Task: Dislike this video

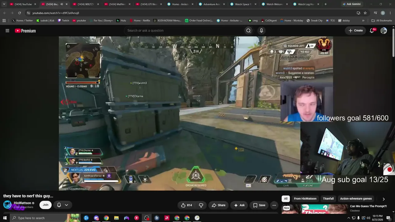Action: [201, 205]
